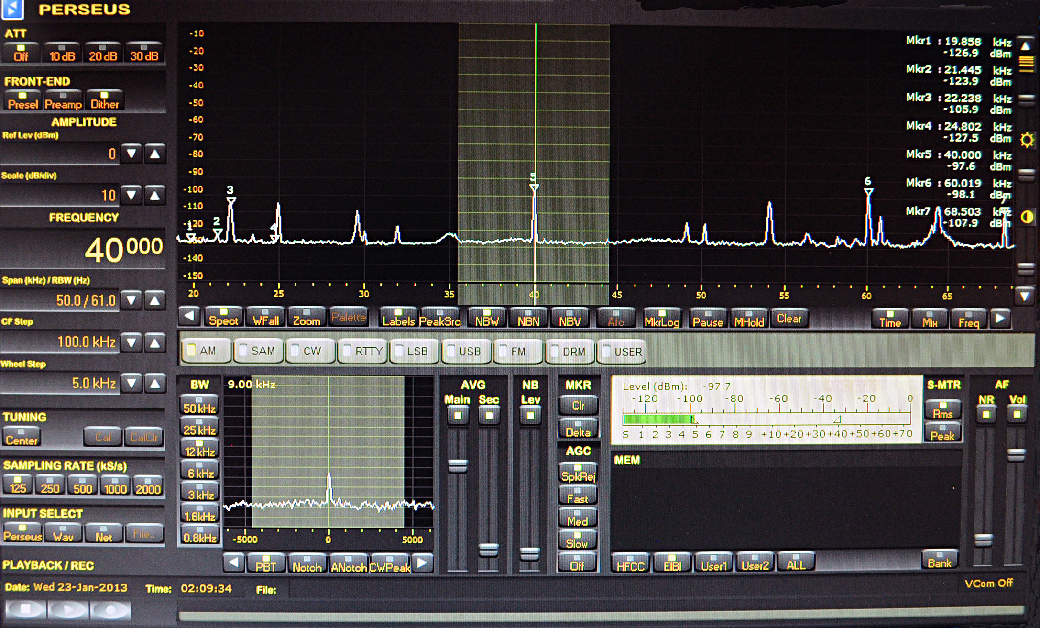Toggle the Presel front-end filter

pyautogui.click(x=22, y=101)
